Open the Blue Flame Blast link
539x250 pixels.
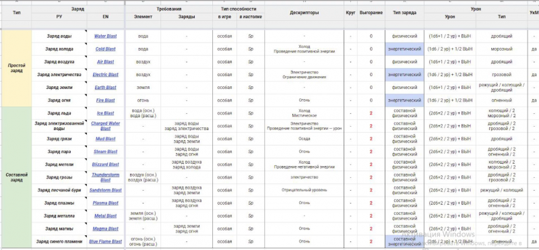106,241
